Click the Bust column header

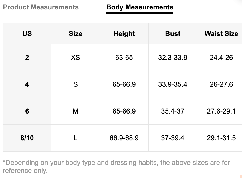[x=173, y=34]
